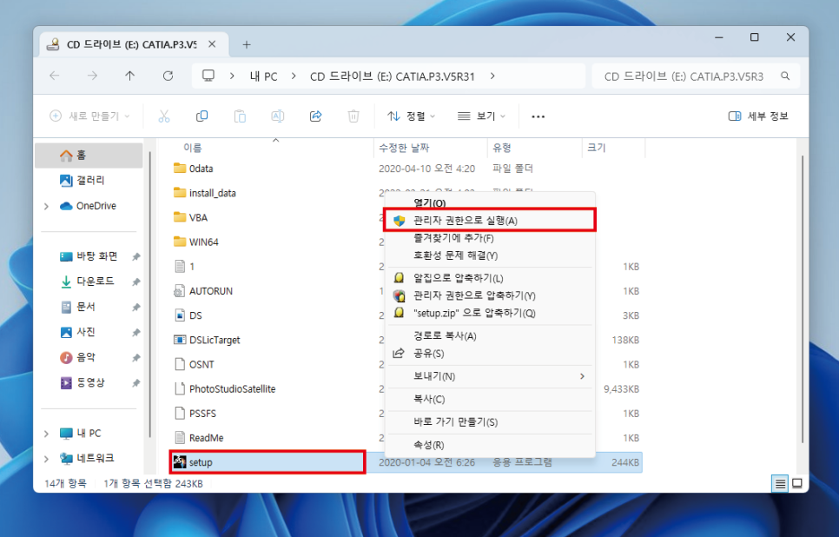This screenshot has width=839, height=537.
Task: Click 내 PC breadcrumb in address bar
Action: pyautogui.click(x=263, y=76)
